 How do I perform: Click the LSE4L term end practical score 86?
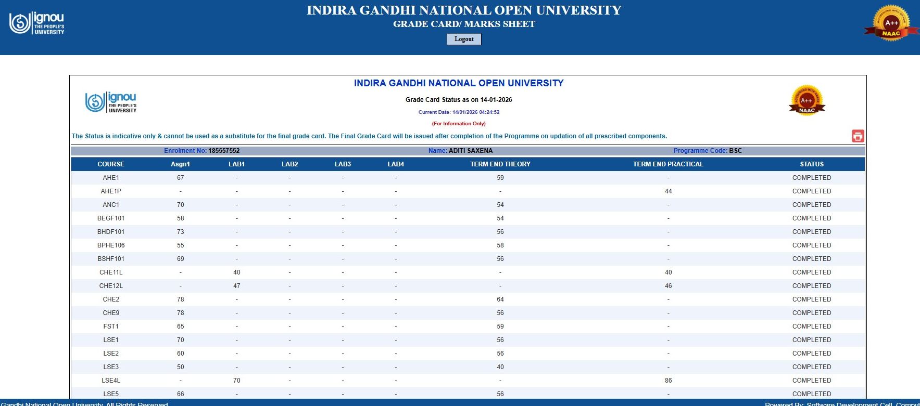point(668,381)
